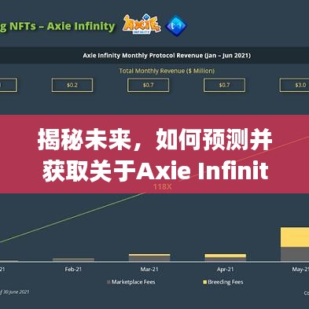
Task: Click the Apr-21 revenue bar
Action: pos(226,257)
